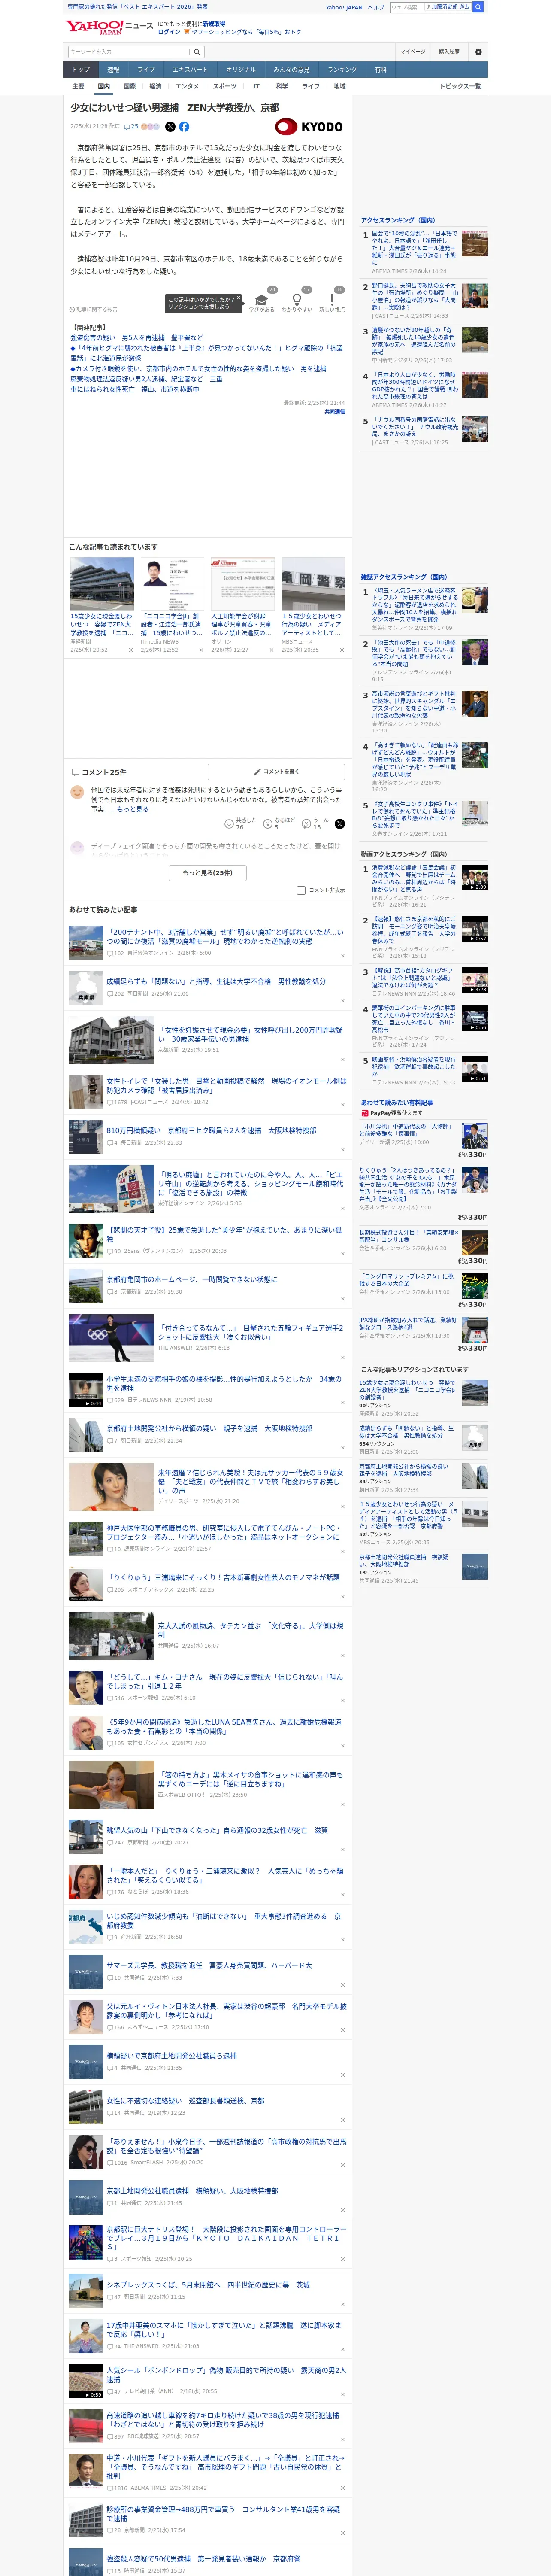The height and width of the screenshot is (2576, 551).
Task: Dismiss the 人工知能学会が謝罪 recommended card
Action: [x=271, y=650]
